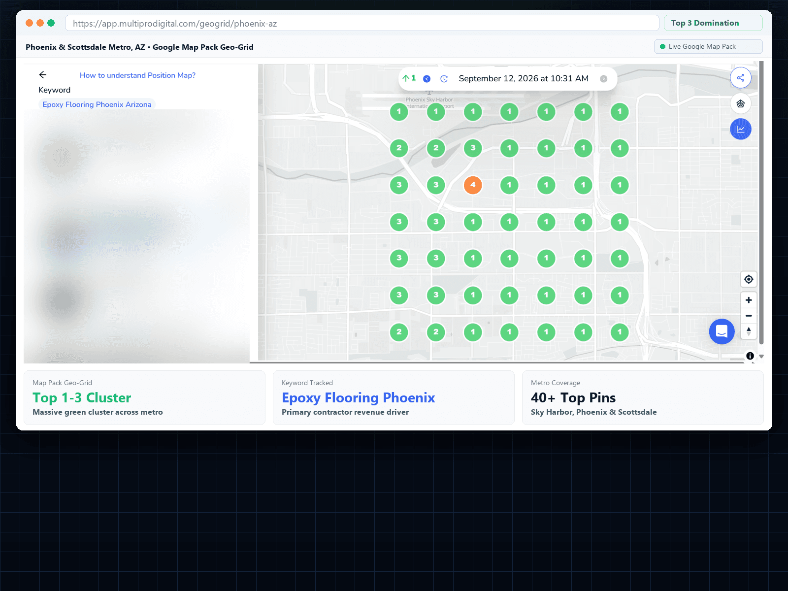
Task: Click the Live Google Map Pack indicator
Action: [x=708, y=46]
